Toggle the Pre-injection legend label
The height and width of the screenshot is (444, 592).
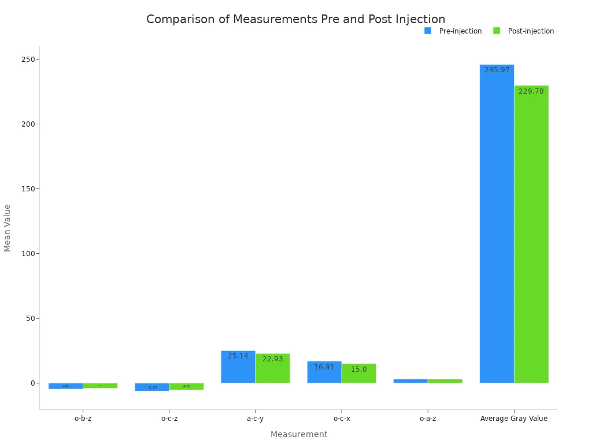pyautogui.click(x=460, y=31)
